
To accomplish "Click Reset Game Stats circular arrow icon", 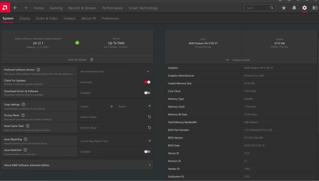I will 150,128.
